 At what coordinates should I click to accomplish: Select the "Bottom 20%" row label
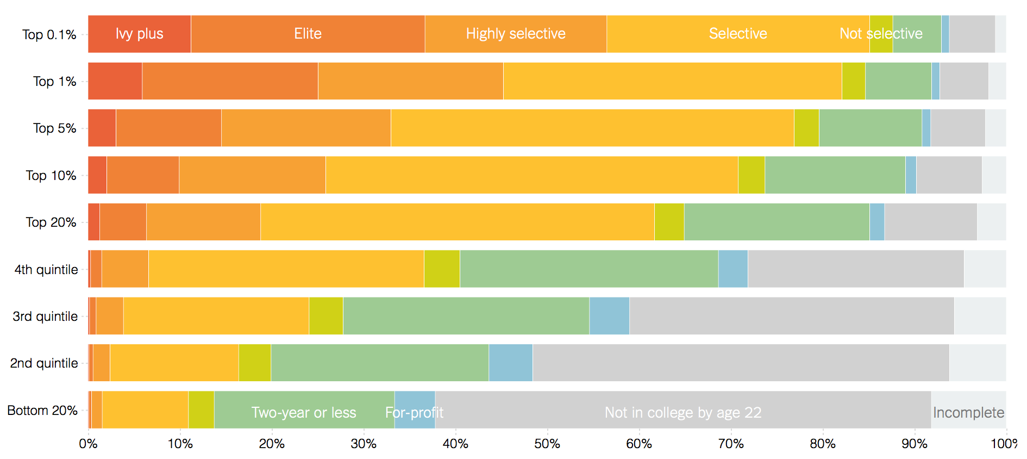pos(42,411)
